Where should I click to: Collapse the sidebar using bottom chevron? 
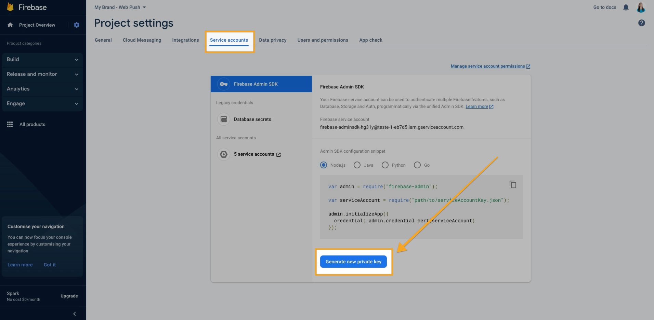(75, 314)
